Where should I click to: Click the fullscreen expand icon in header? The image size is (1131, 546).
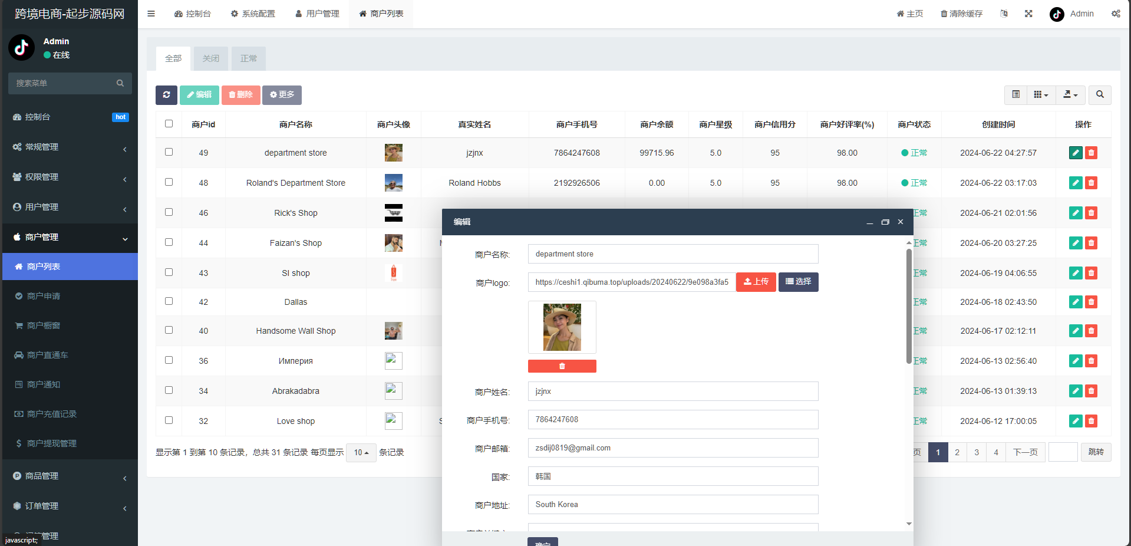pyautogui.click(x=1028, y=14)
